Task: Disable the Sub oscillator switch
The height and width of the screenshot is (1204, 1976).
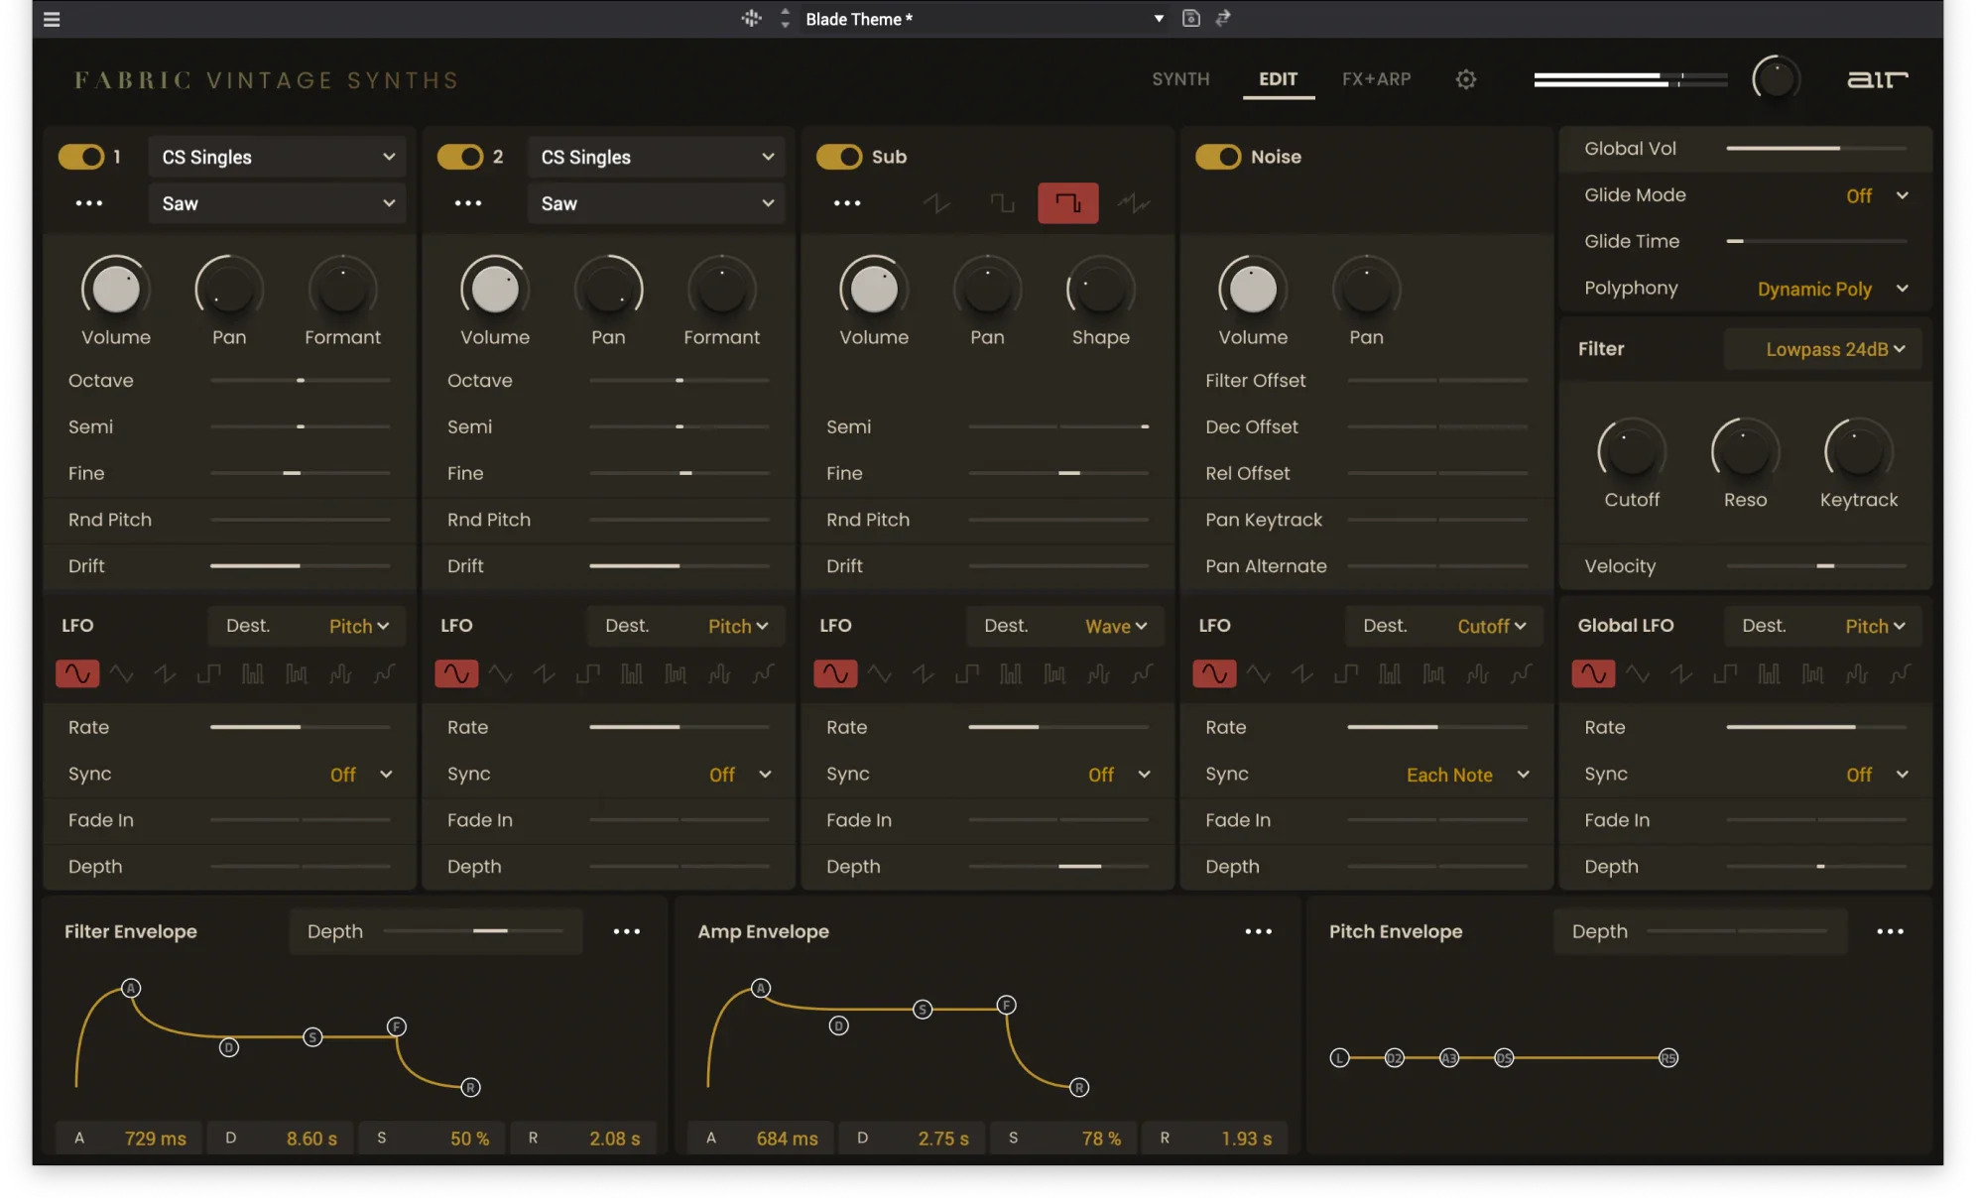Action: click(x=839, y=157)
